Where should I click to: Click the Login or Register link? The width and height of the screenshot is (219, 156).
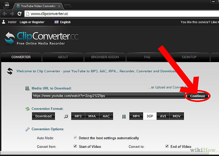point(32,22)
